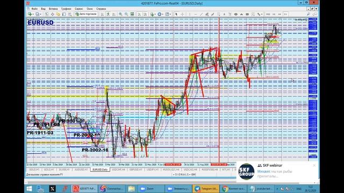Open the Сервис menu

(x=79, y=9)
